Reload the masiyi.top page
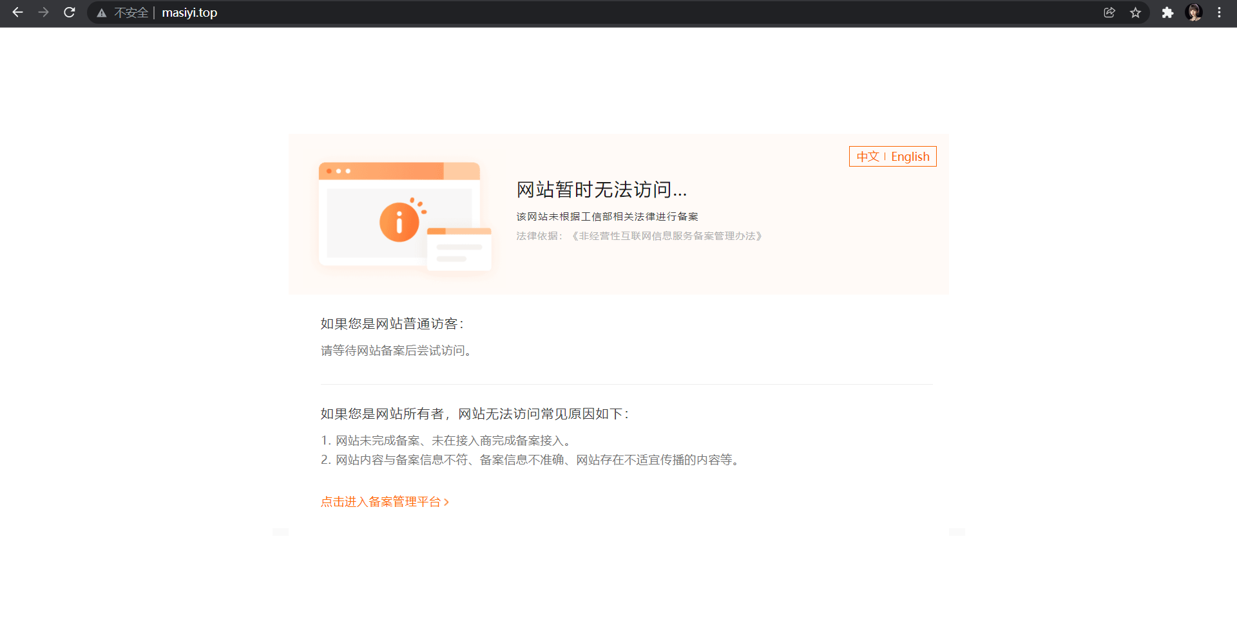 pos(69,12)
